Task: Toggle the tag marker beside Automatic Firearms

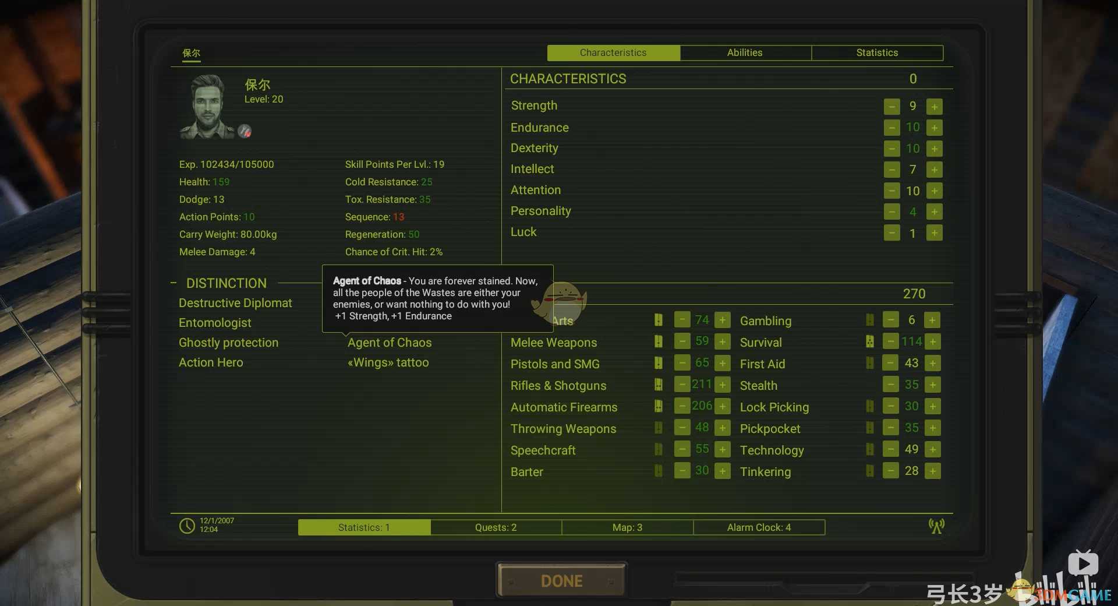Action: point(658,406)
